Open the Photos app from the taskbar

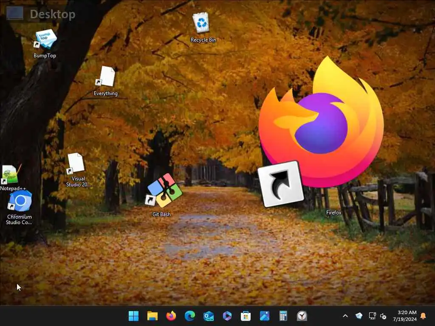pyautogui.click(x=264, y=316)
